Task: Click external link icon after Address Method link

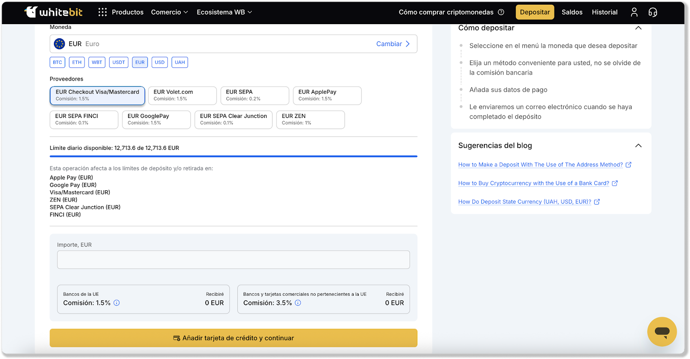Action: click(x=629, y=165)
